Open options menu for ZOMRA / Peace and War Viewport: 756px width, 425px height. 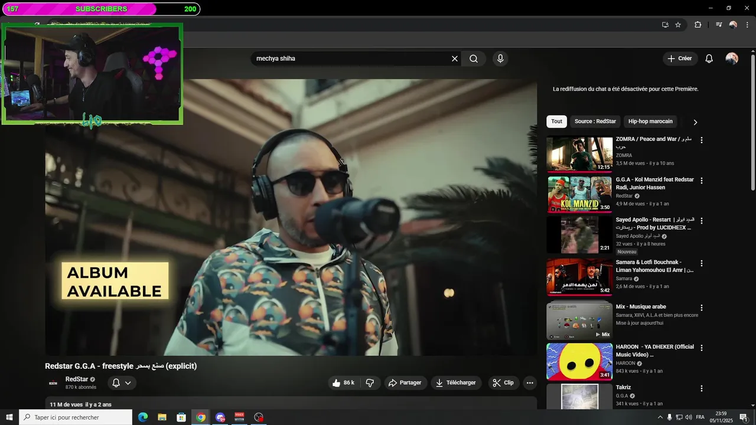coord(702,140)
